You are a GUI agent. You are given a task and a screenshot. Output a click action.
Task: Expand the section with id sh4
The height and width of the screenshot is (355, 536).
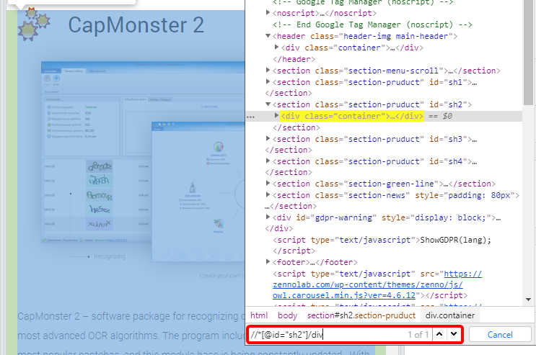pyautogui.click(x=268, y=161)
